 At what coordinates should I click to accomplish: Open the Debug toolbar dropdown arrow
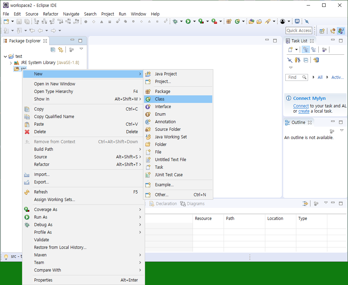coord(181,21)
